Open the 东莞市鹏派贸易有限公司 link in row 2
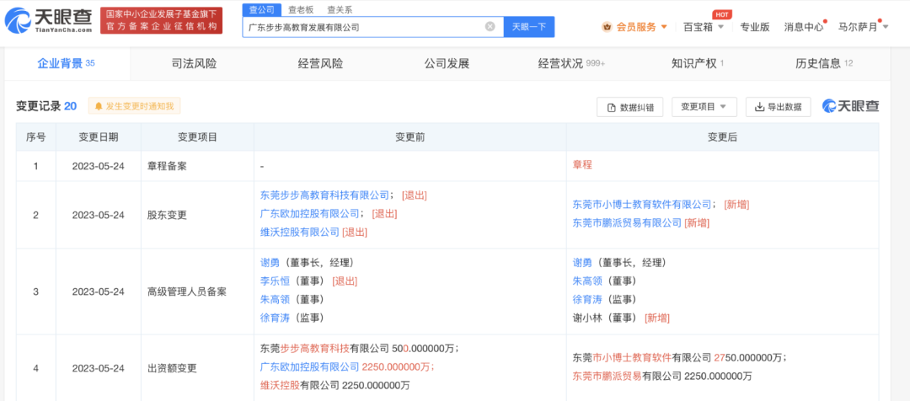Image resolution: width=910 pixels, height=401 pixels. (x=627, y=223)
